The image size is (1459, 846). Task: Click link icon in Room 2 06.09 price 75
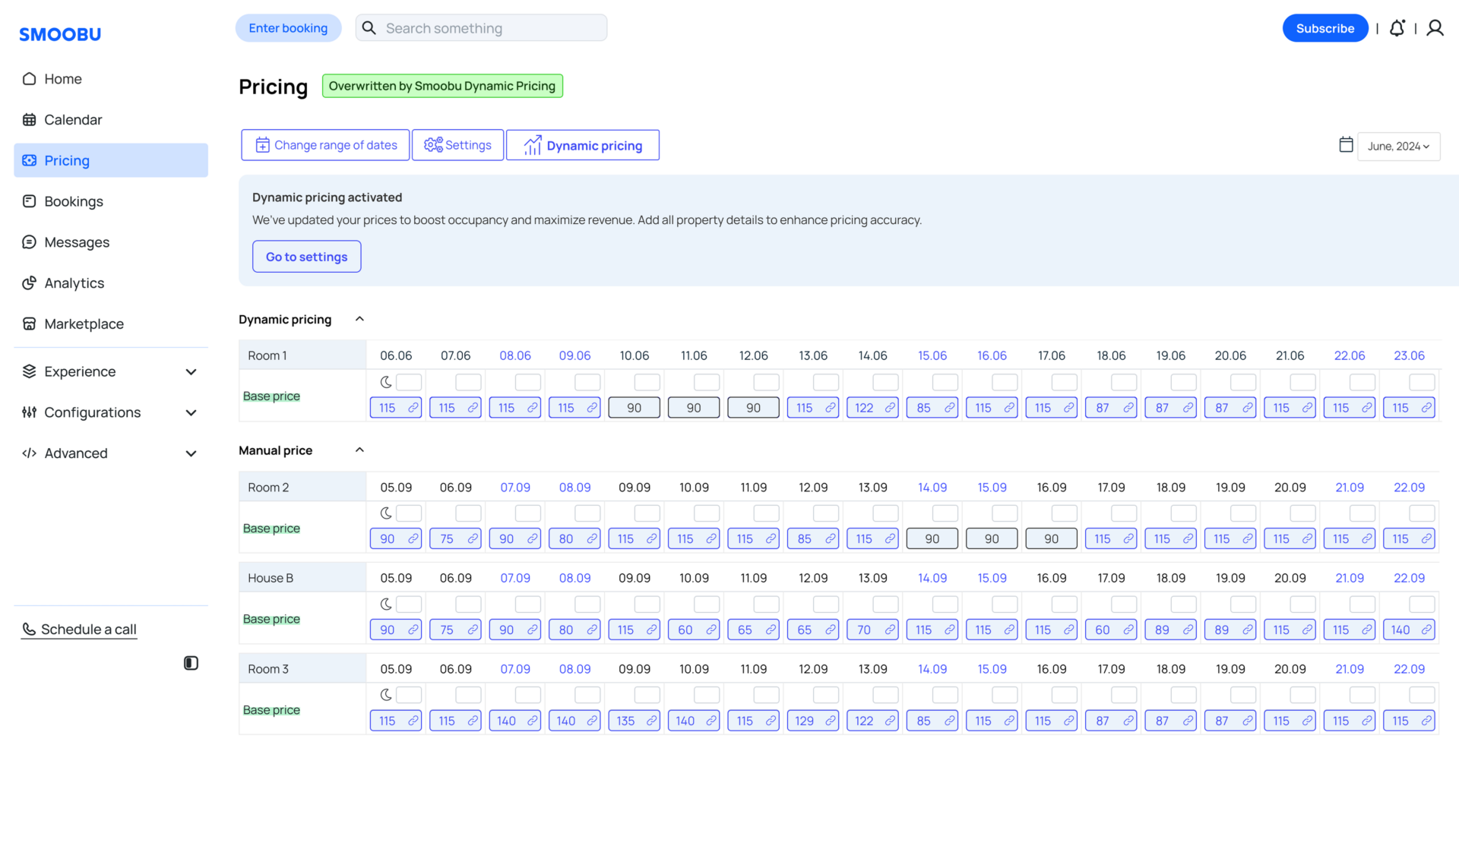473,539
